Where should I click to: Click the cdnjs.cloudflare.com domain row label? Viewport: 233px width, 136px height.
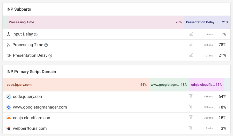click(32, 118)
